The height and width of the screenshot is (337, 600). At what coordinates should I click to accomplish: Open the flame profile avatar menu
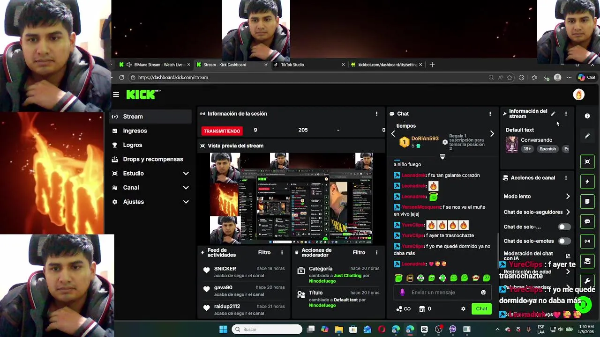click(579, 95)
